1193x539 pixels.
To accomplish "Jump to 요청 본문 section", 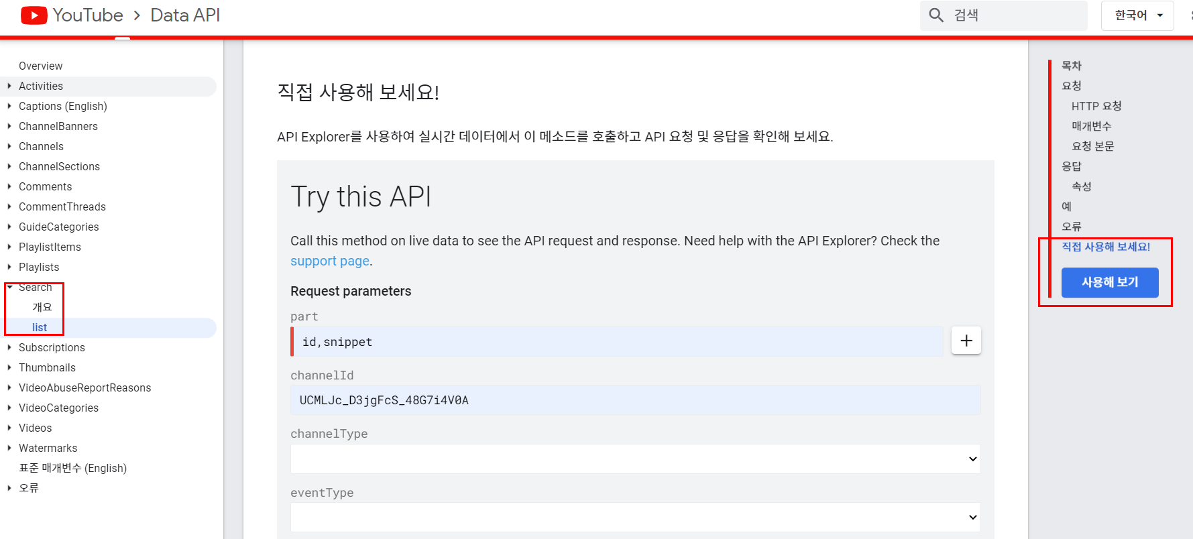I will [x=1093, y=146].
